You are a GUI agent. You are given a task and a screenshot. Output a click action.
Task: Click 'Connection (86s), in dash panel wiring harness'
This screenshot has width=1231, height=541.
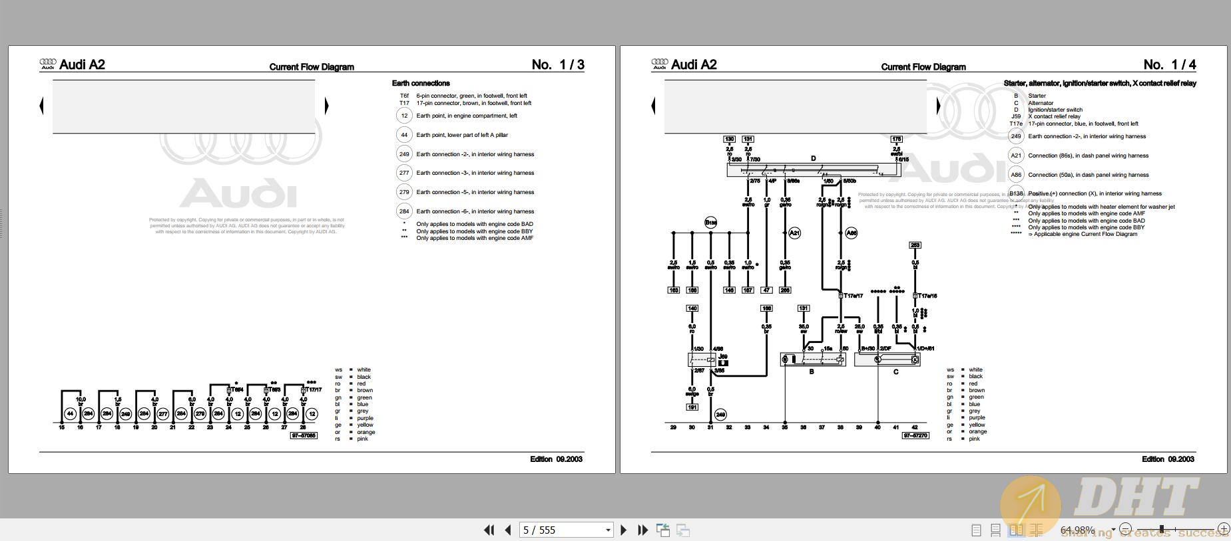point(1088,156)
